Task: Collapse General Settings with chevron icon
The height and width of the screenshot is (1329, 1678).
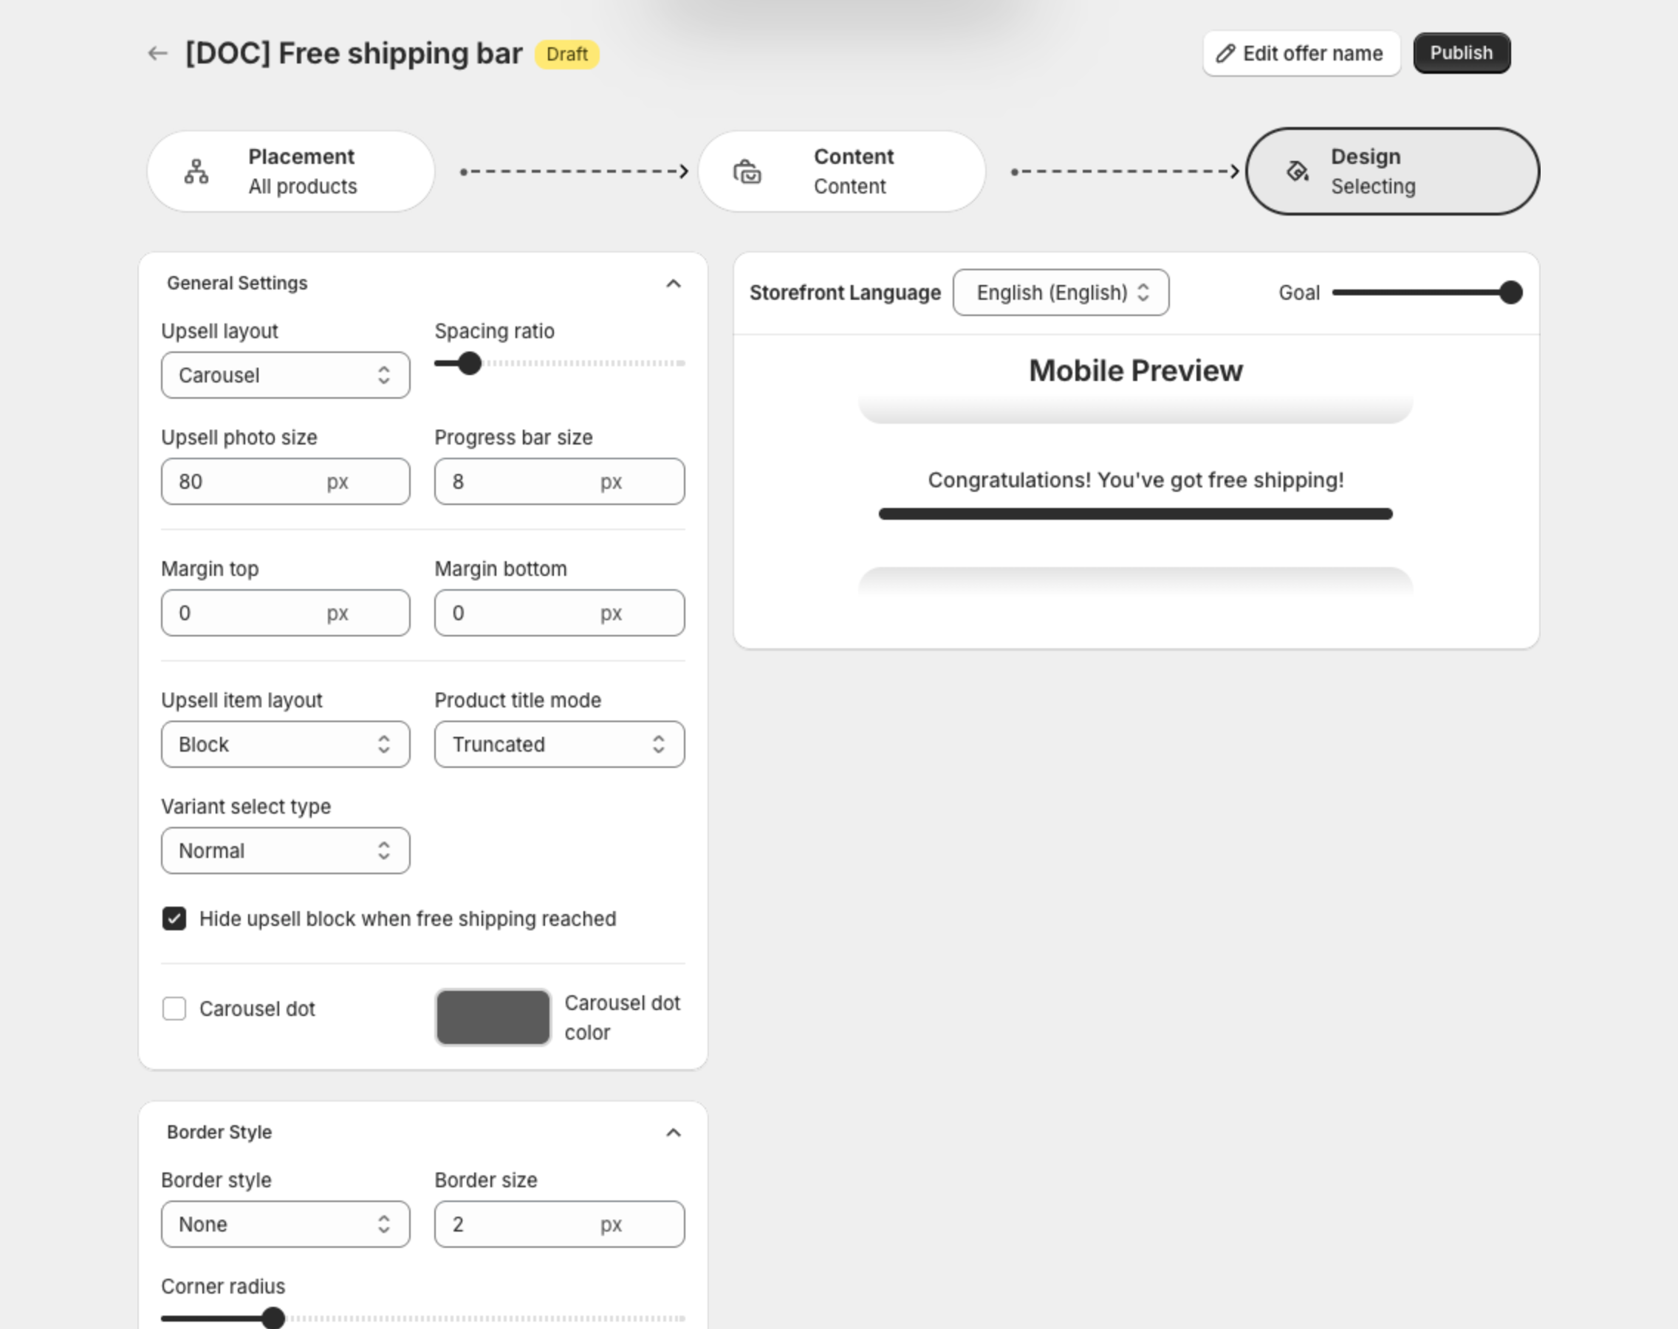Action: coord(674,284)
